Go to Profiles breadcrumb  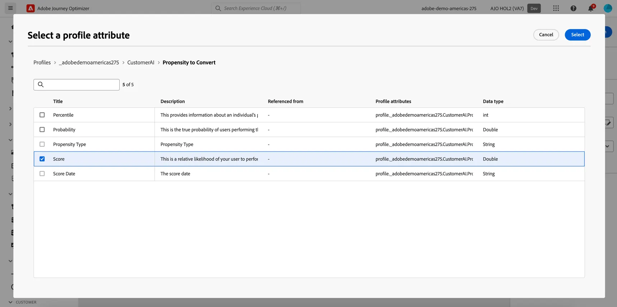pyautogui.click(x=42, y=62)
